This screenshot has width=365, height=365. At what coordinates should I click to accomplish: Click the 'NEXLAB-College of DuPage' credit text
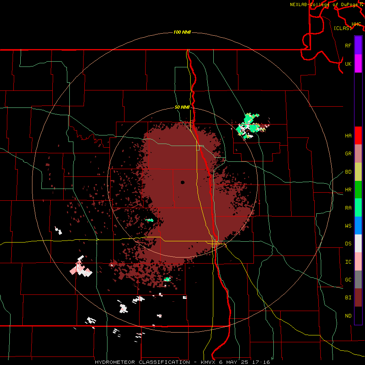[324, 4]
